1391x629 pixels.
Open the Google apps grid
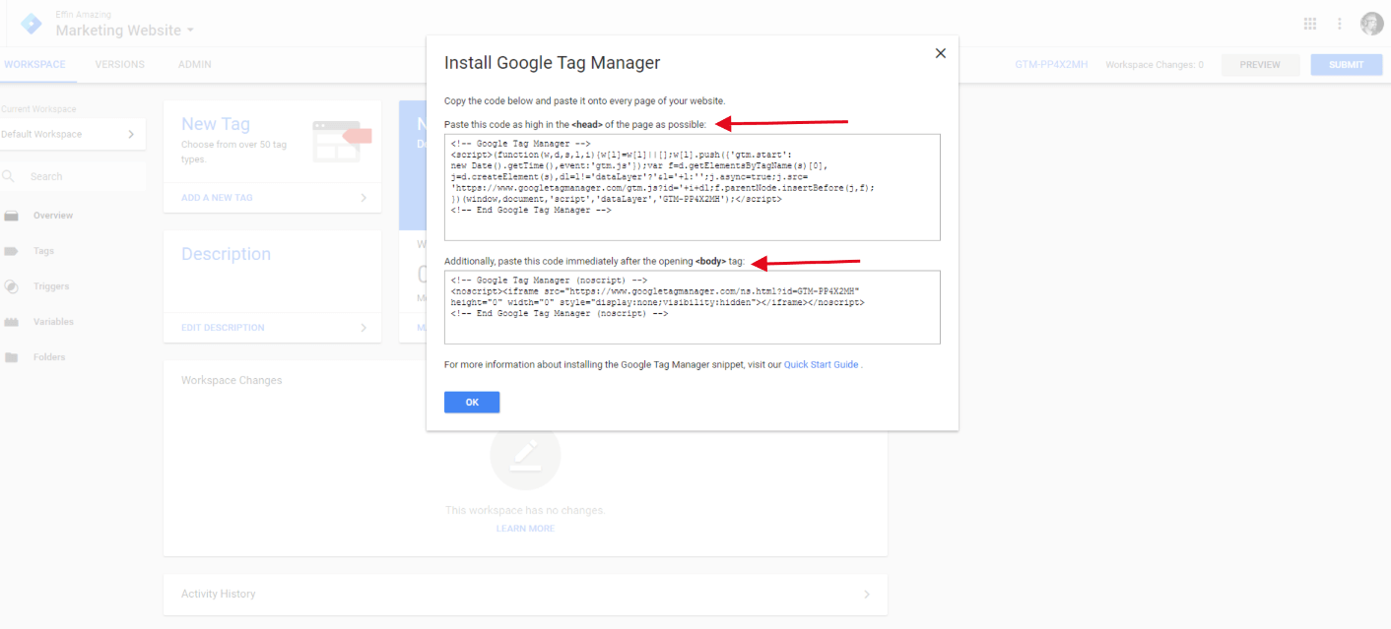pos(1310,23)
